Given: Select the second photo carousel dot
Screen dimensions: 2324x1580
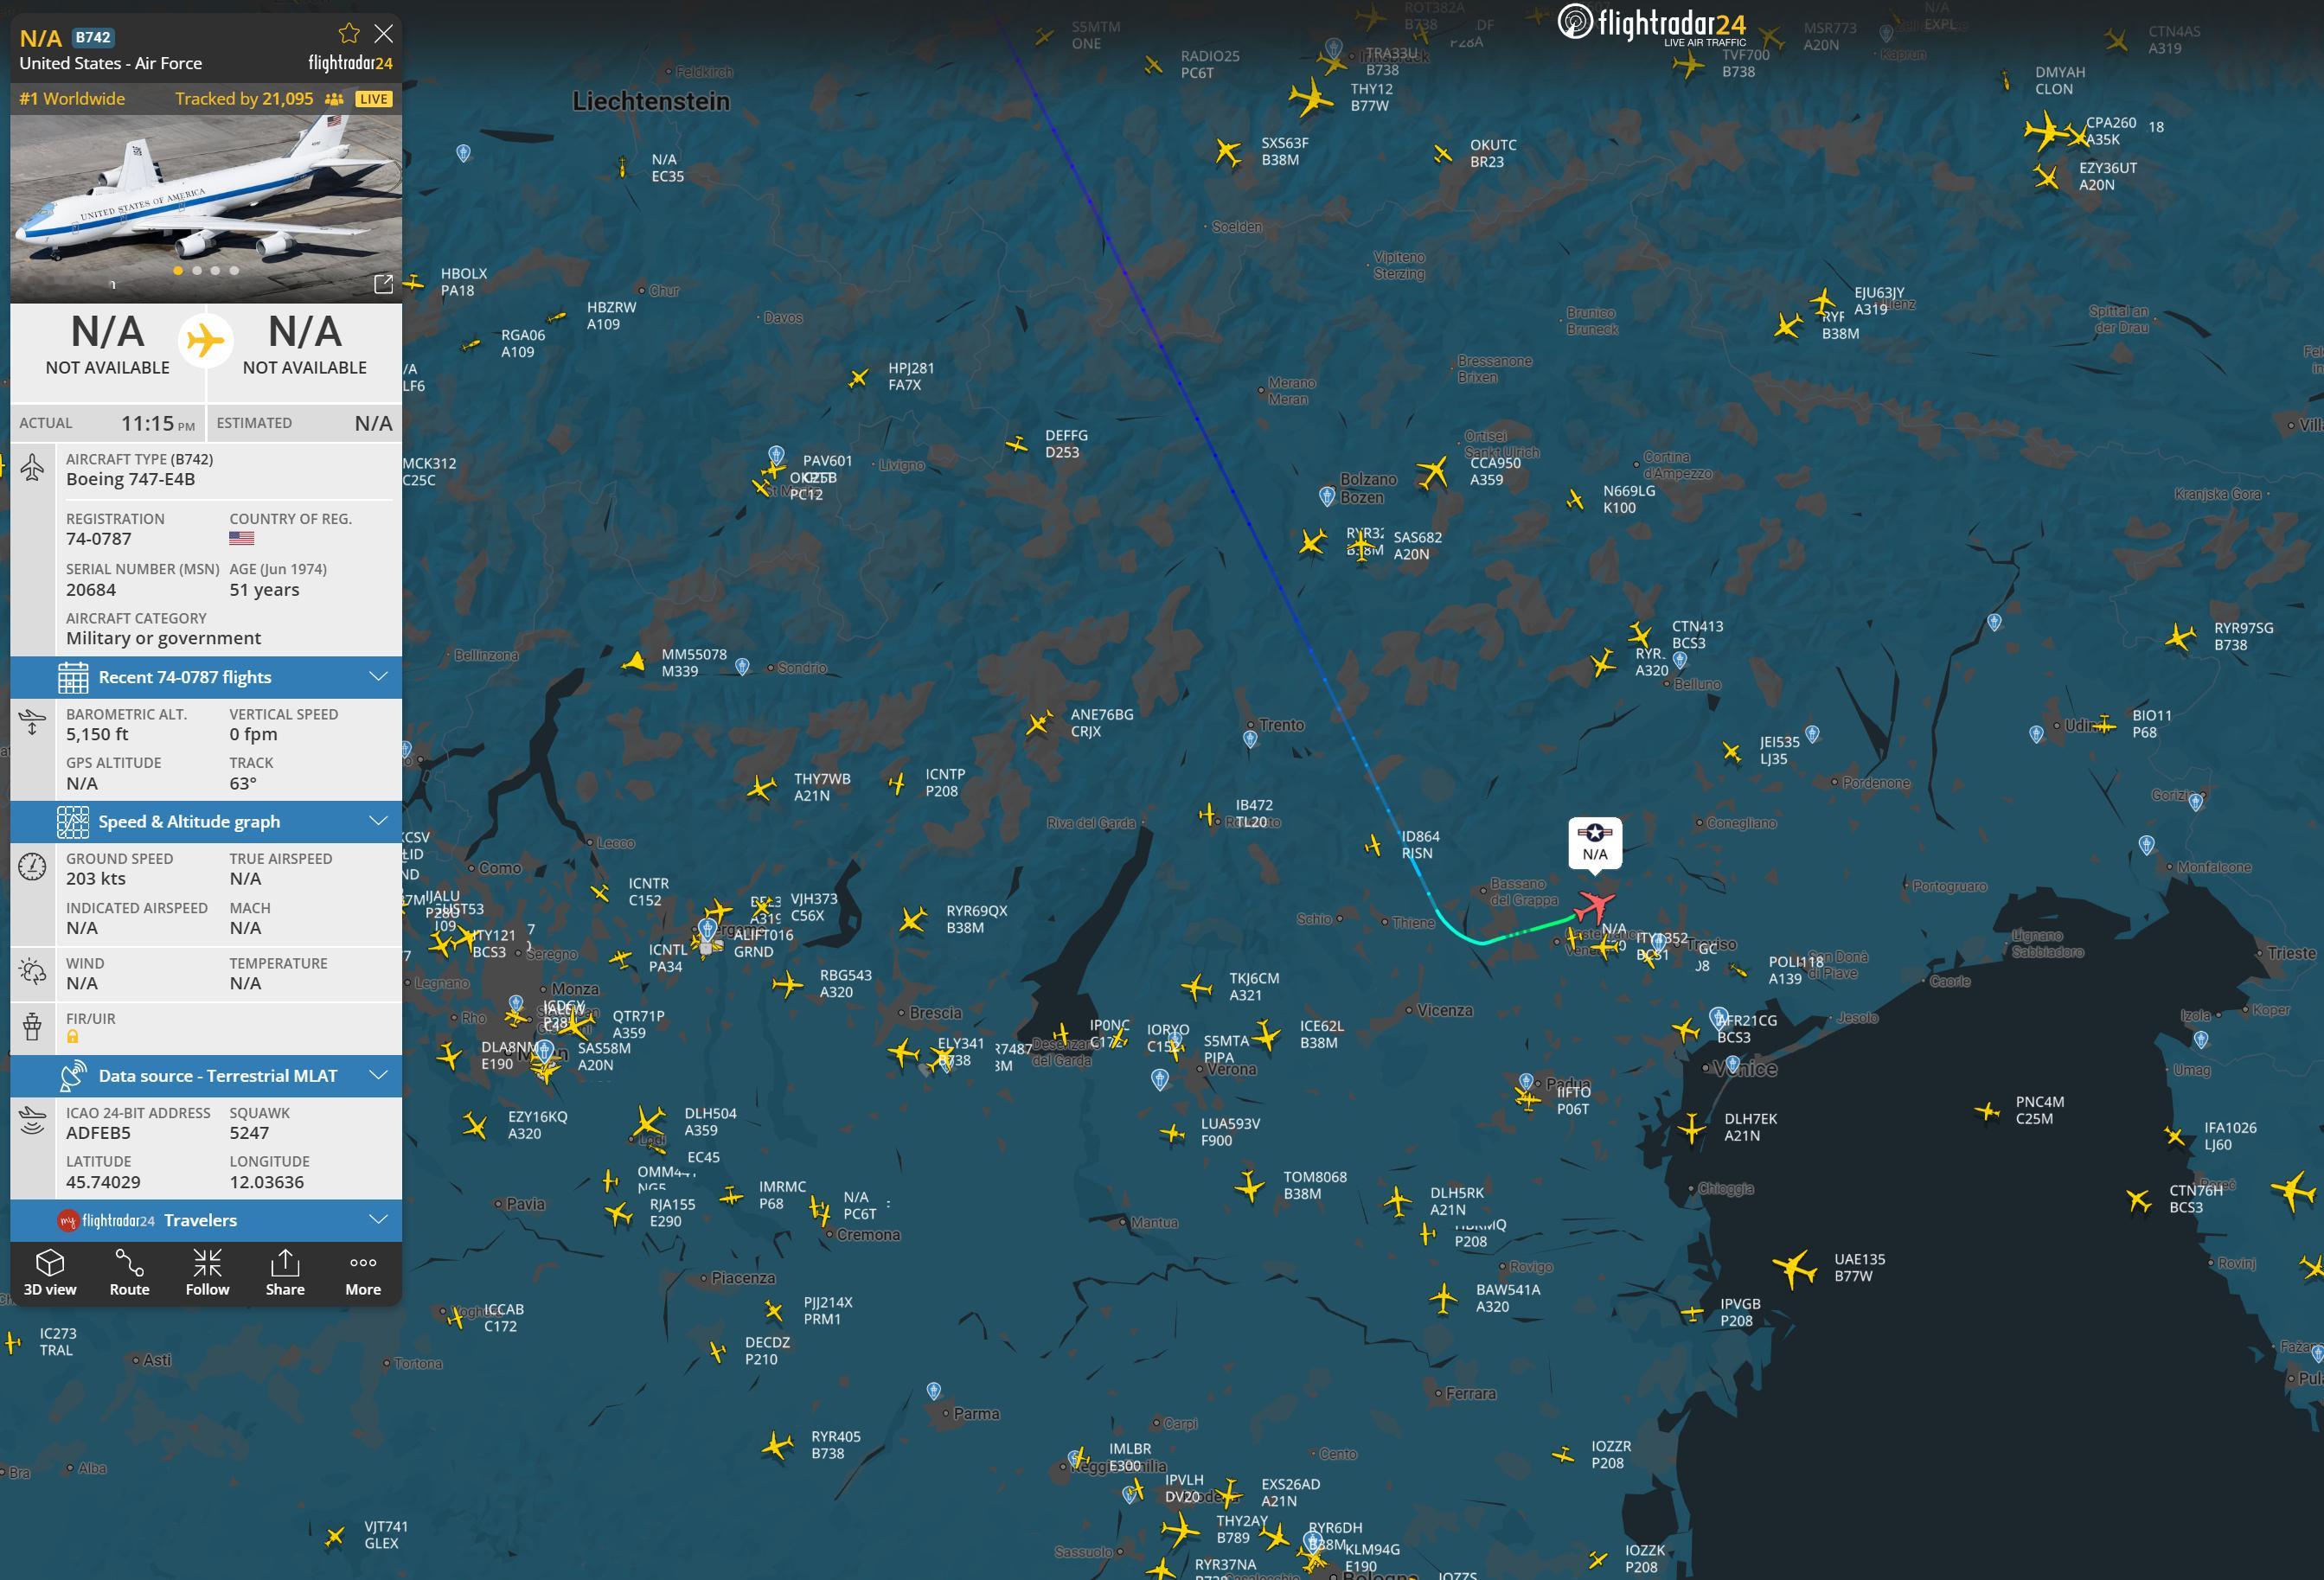Looking at the screenshot, I should click(x=197, y=270).
